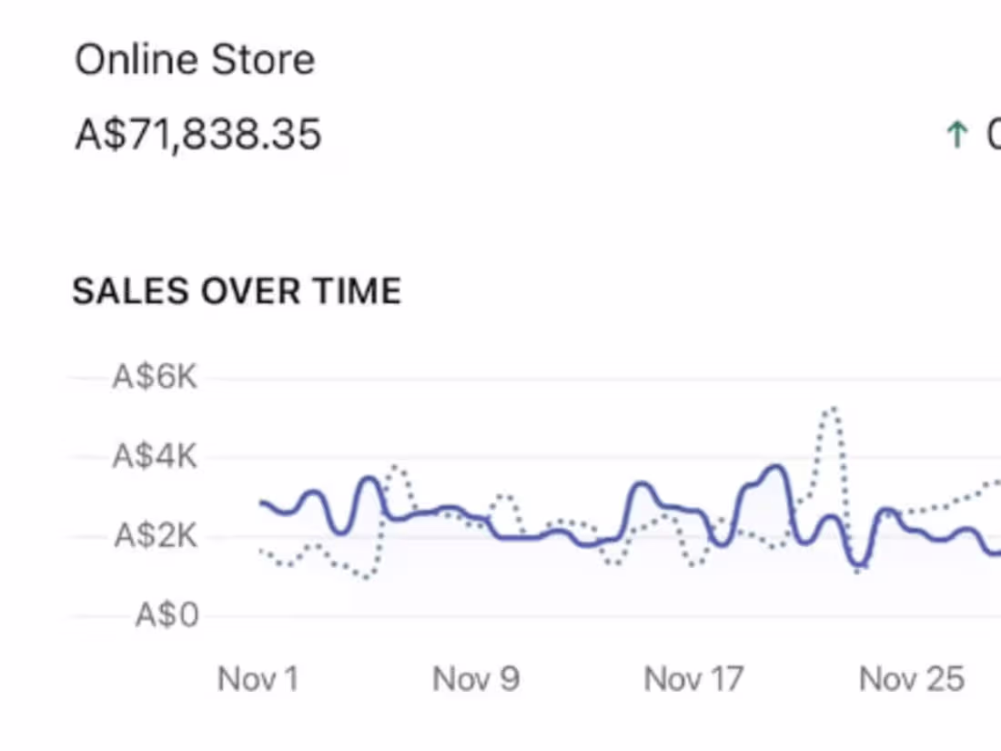This screenshot has width=1001, height=751.
Task: Select the Nov 17 date label
Action: [x=693, y=679]
